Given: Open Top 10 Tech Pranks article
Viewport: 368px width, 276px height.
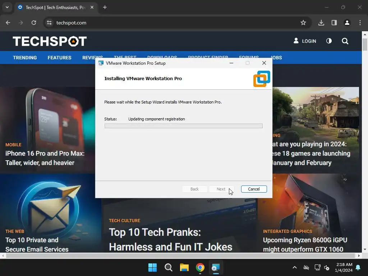Looking at the screenshot, I should point(171,239).
